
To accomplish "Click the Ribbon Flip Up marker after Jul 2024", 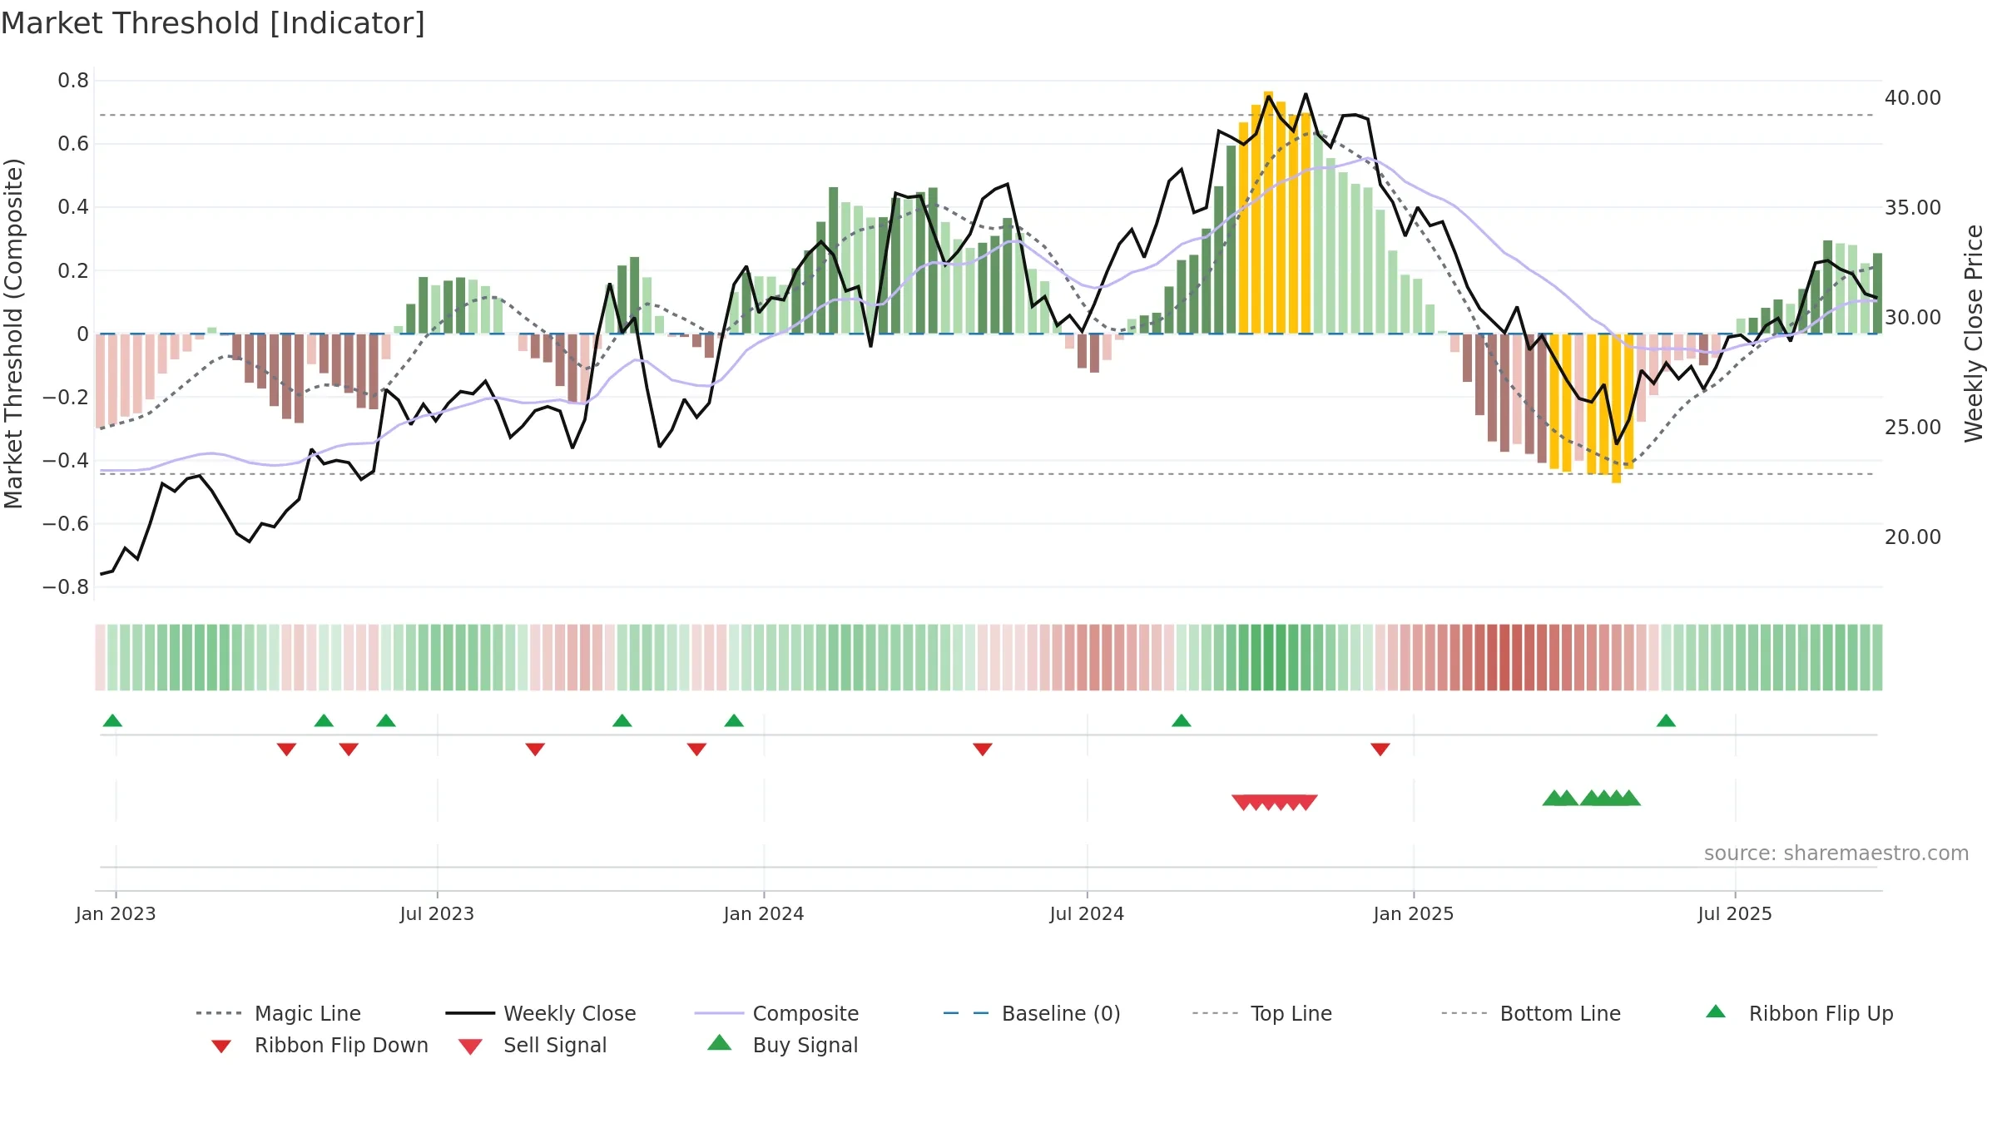I will [1182, 720].
